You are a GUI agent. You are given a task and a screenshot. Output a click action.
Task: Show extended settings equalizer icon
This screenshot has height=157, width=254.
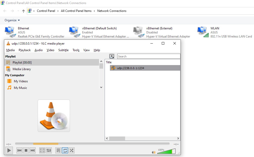point(49,150)
